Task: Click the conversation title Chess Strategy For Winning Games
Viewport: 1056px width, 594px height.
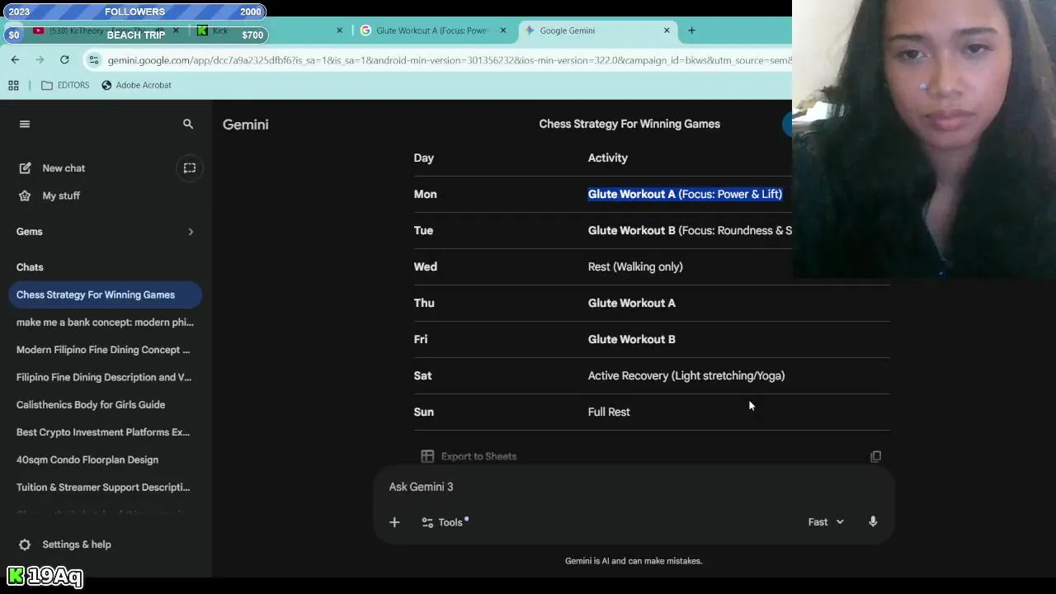Action: (x=629, y=124)
